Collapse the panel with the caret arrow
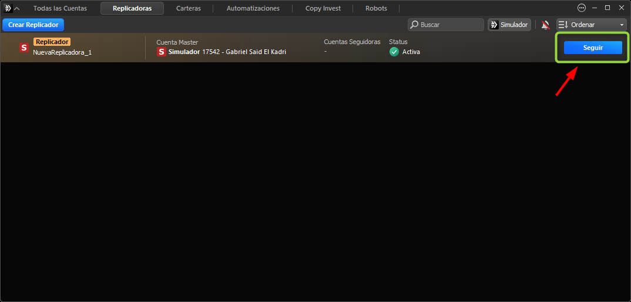The width and height of the screenshot is (631, 302). click(x=17, y=8)
